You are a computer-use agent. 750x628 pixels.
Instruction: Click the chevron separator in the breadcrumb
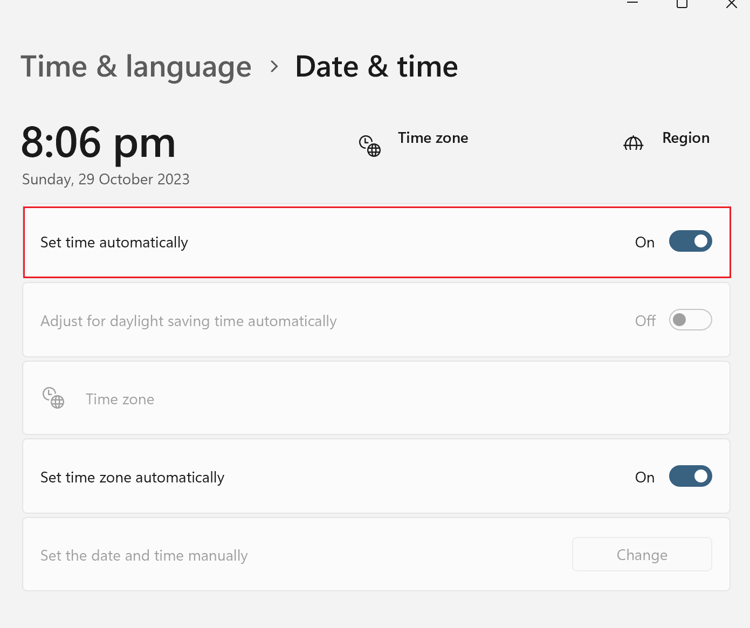click(274, 66)
